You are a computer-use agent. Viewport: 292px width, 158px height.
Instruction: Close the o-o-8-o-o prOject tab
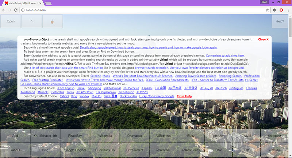(41, 3)
